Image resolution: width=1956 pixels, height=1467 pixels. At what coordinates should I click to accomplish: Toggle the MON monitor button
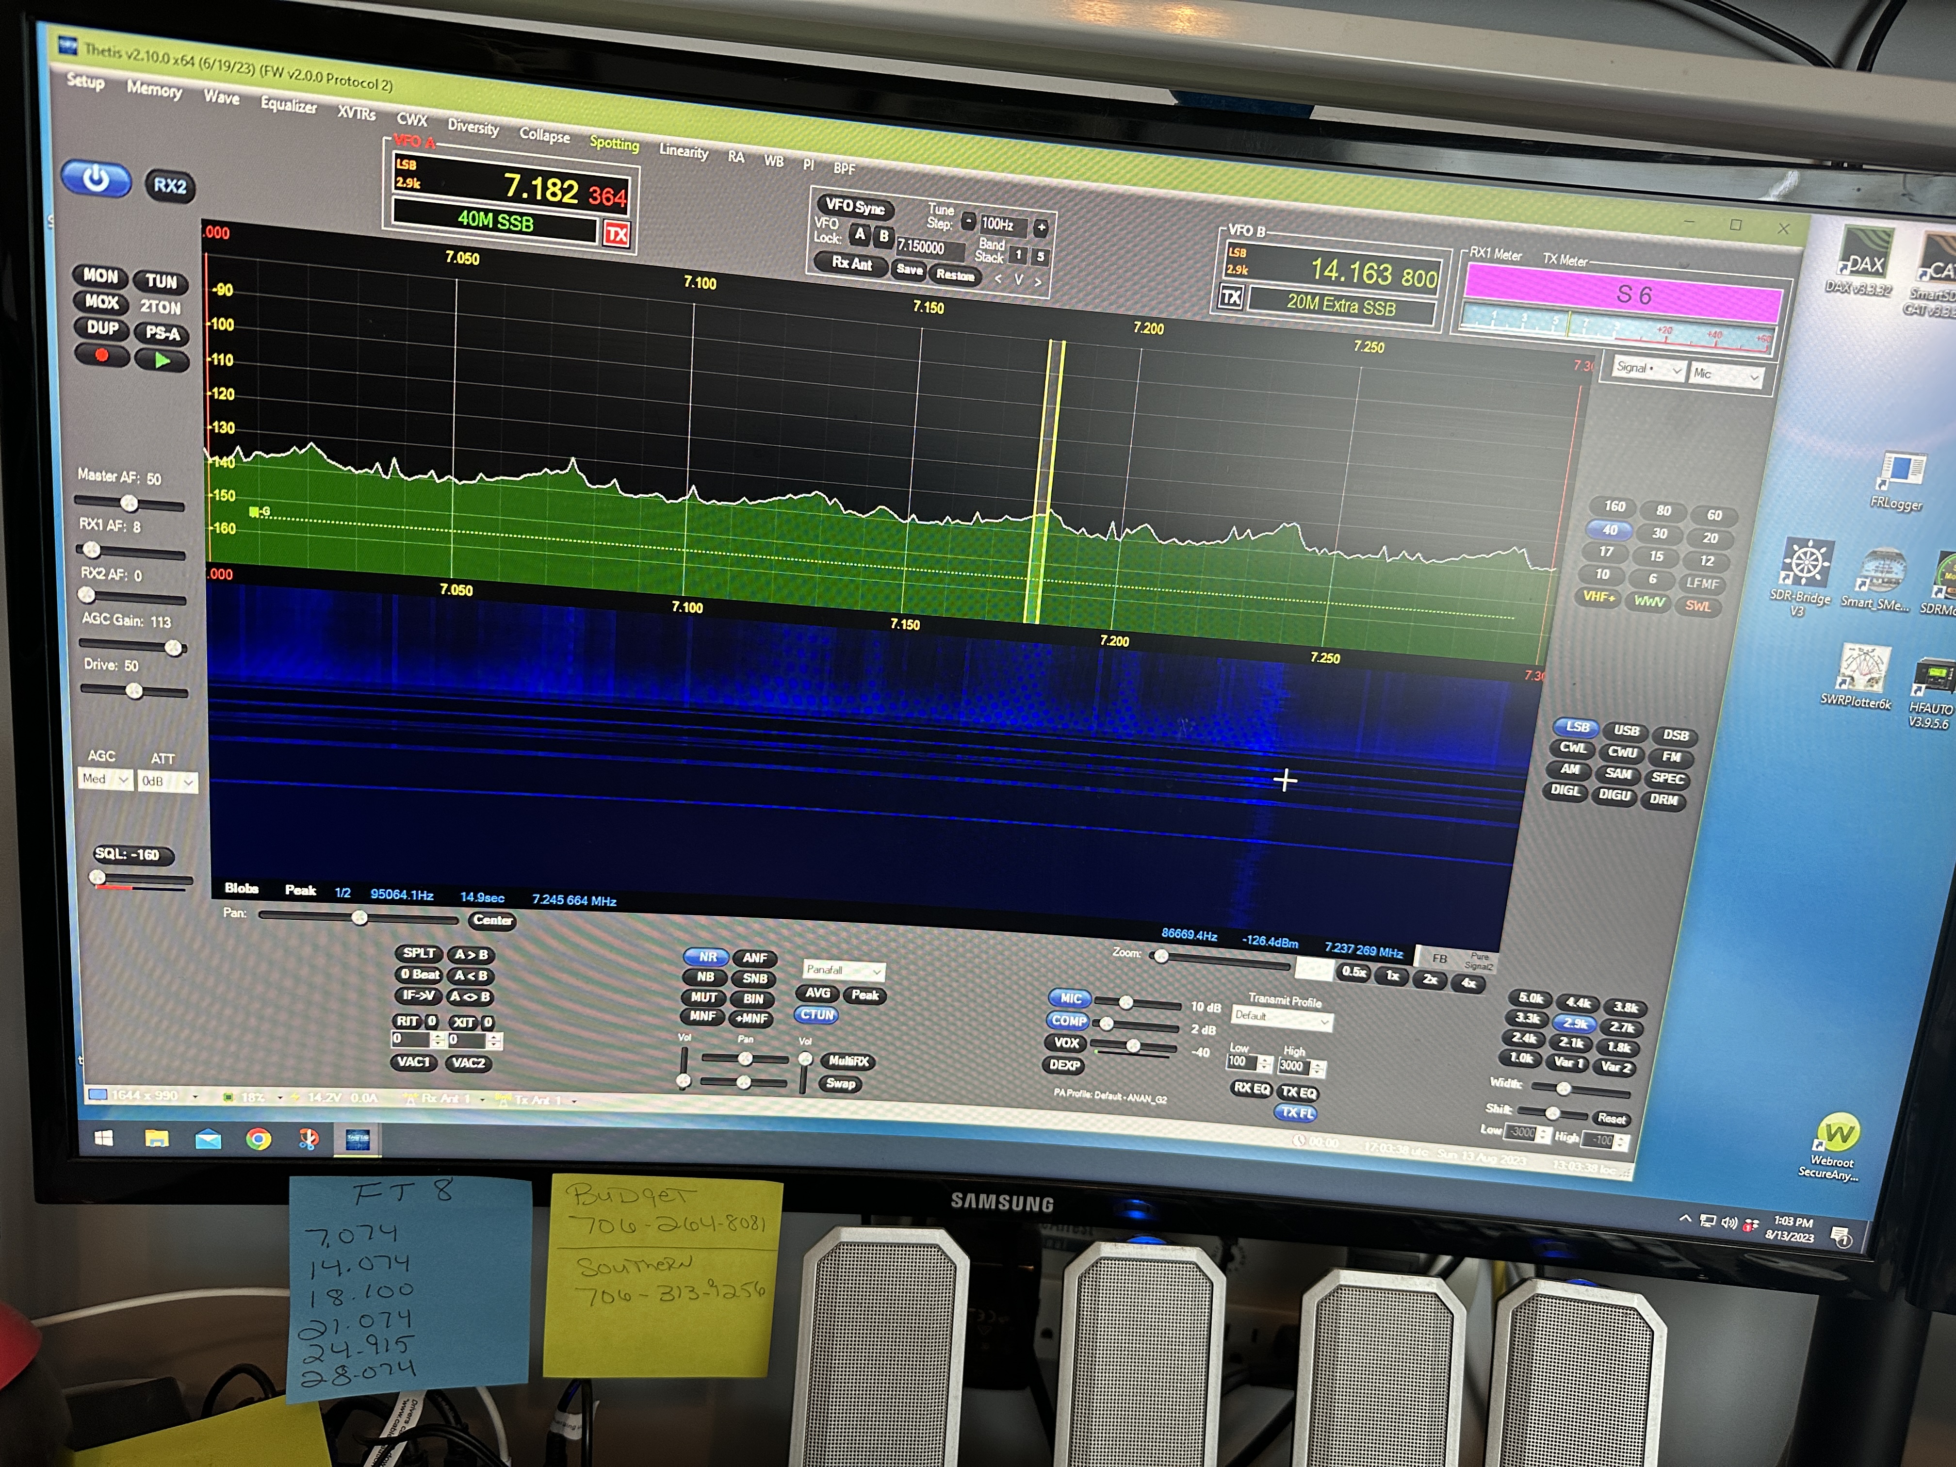[x=101, y=276]
